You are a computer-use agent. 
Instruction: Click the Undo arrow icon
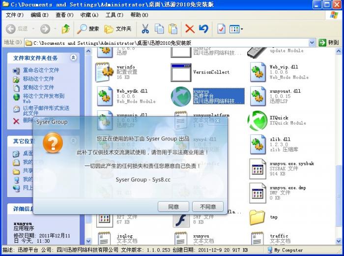[203, 29]
